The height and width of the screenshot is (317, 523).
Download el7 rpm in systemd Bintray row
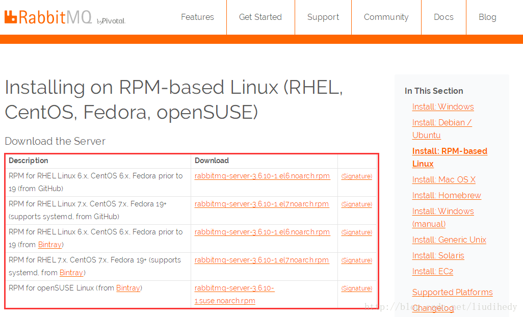click(261, 260)
